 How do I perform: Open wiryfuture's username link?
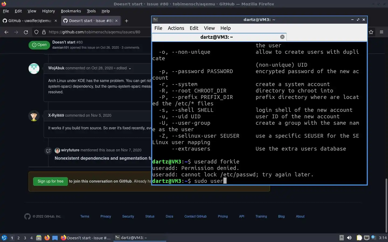70,150
